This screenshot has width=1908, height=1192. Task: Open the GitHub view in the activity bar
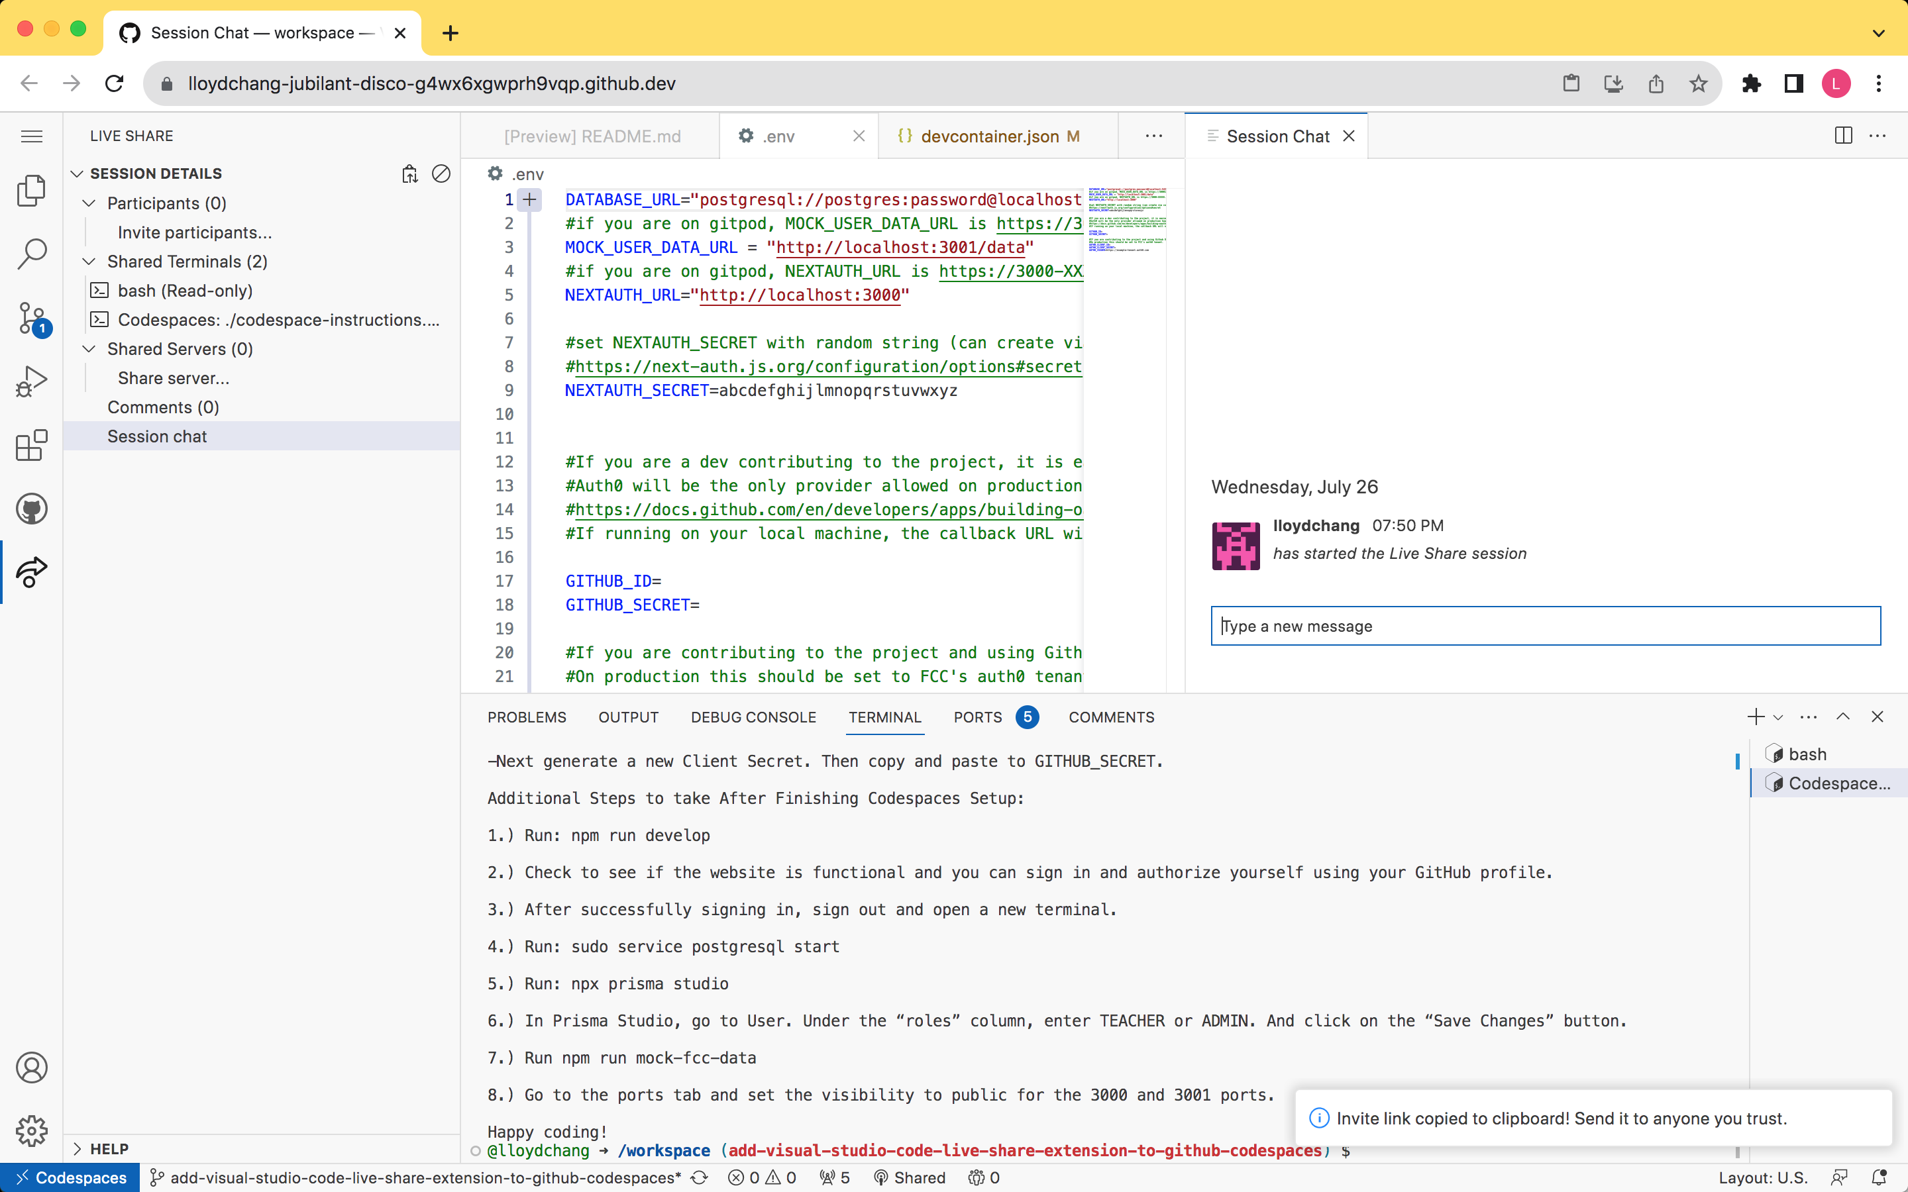coord(32,509)
